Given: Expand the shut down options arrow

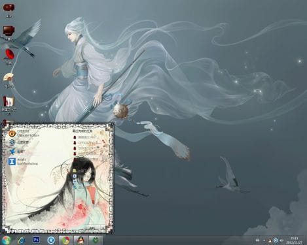Looking at the screenshot, I should [x=103, y=227].
